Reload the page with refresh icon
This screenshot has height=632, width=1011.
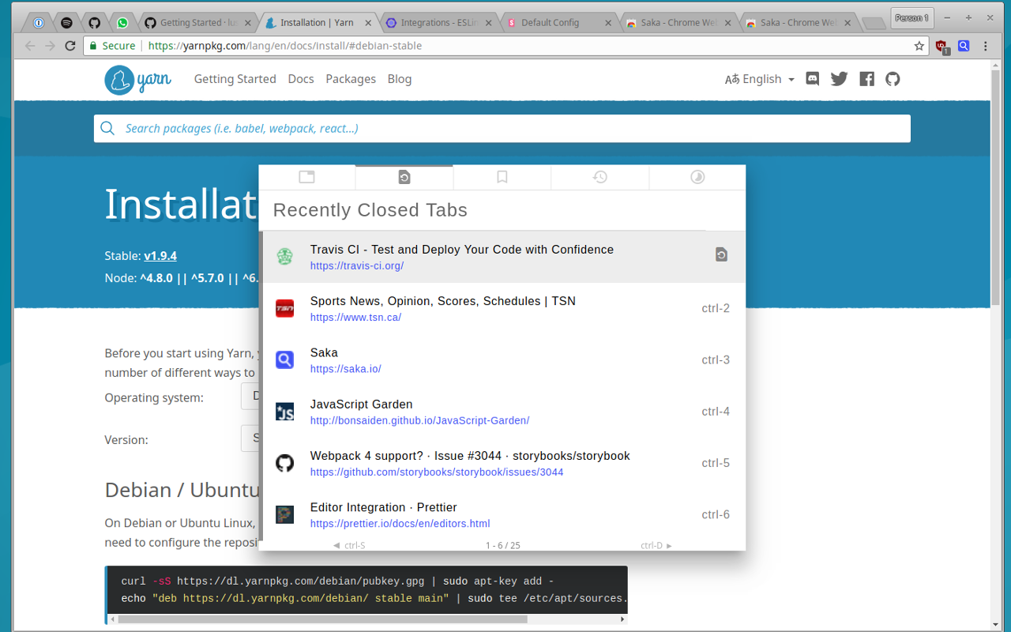pyautogui.click(x=70, y=46)
